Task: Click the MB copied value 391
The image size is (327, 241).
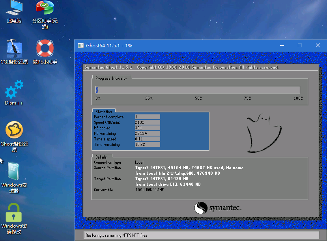Action: (x=148, y=128)
